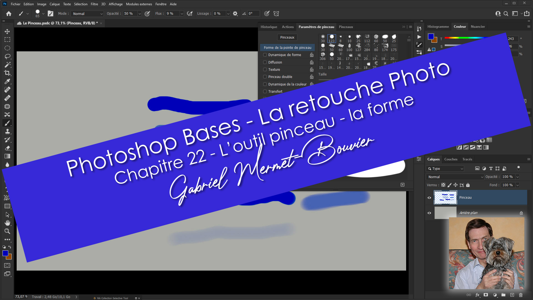The image size is (533, 300).
Task: Hide the Pinceau layer
Action: (x=429, y=198)
